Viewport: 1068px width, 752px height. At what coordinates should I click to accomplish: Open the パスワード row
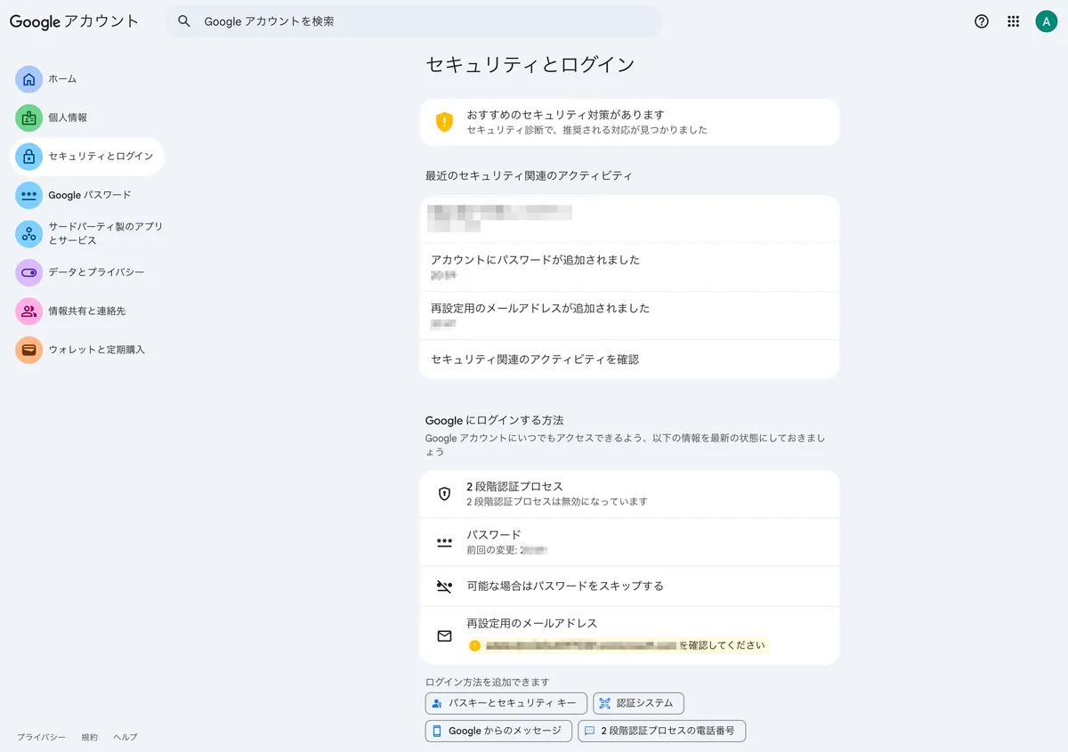click(629, 542)
